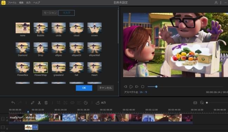The width and height of the screenshot is (228, 132).
Task: Select the circle mask
Action: point(59,28)
